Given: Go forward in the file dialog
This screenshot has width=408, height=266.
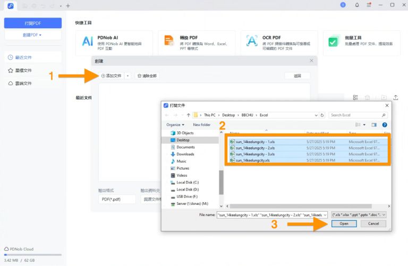Looking at the screenshot, I should [176, 115].
